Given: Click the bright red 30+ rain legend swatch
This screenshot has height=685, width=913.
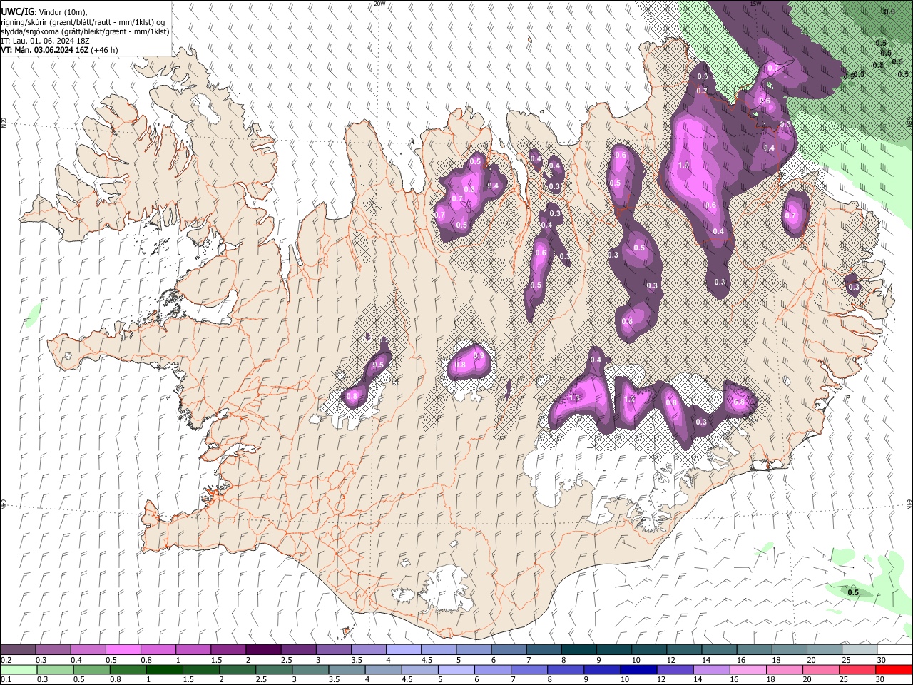Looking at the screenshot, I should coord(894,669).
